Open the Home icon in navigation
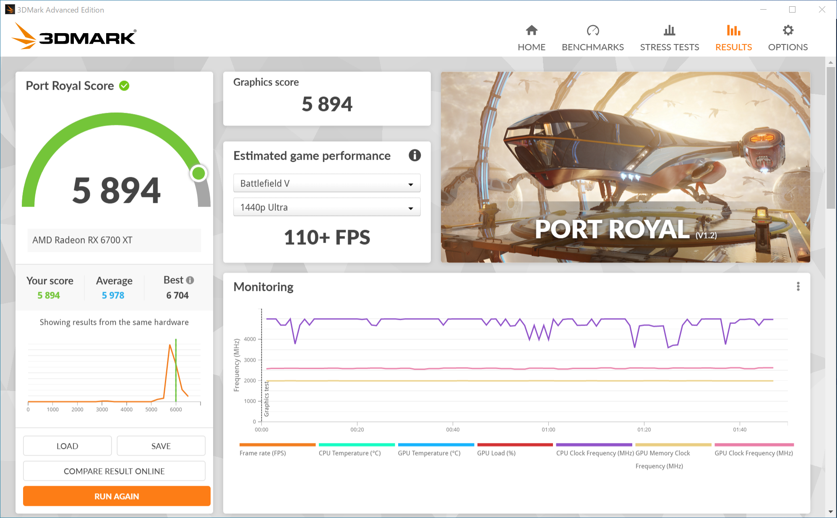The width and height of the screenshot is (837, 518). click(x=531, y=31)
